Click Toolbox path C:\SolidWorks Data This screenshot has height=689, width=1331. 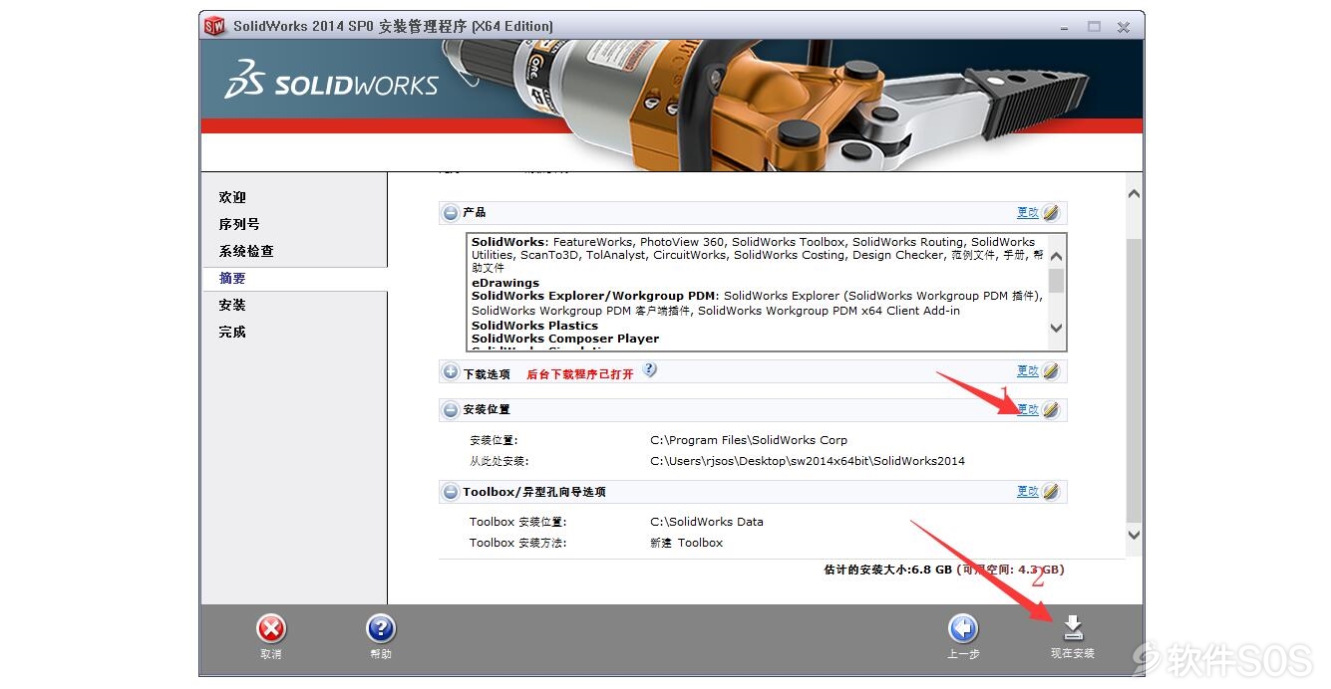pyautogui.click(x=707, y=522)
